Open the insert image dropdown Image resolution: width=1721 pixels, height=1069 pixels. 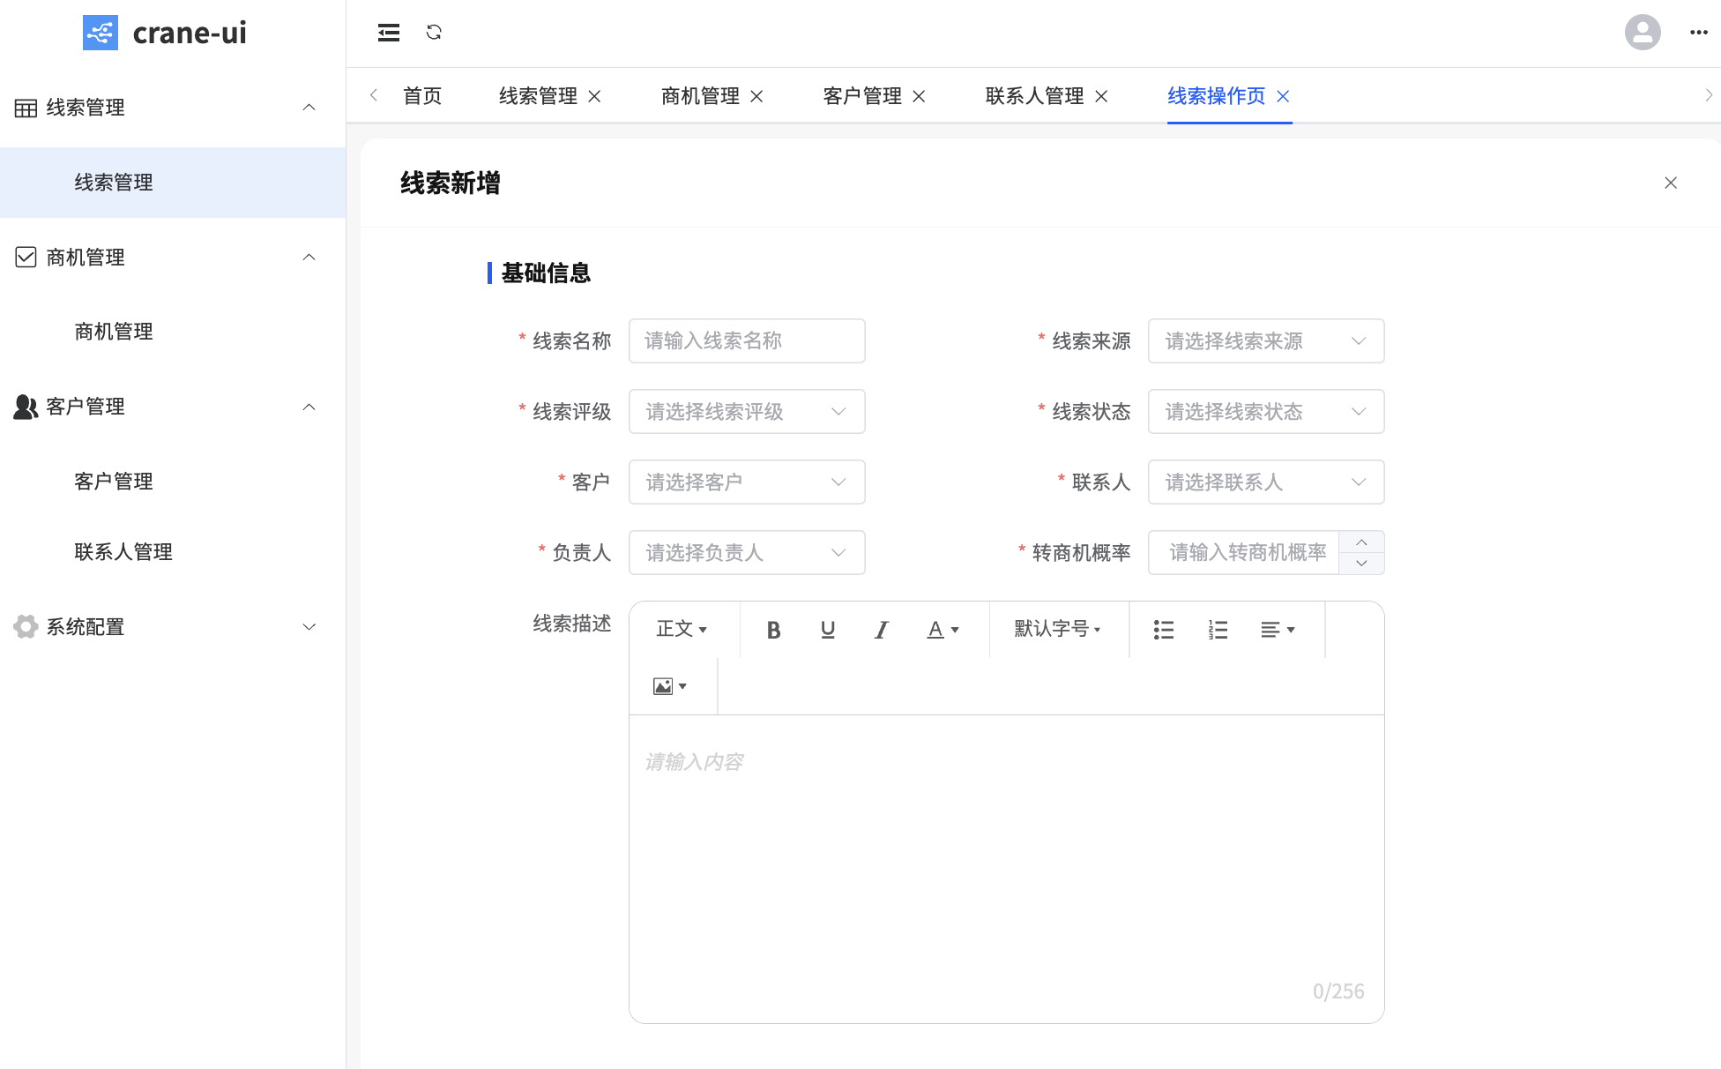click(670, 686)
